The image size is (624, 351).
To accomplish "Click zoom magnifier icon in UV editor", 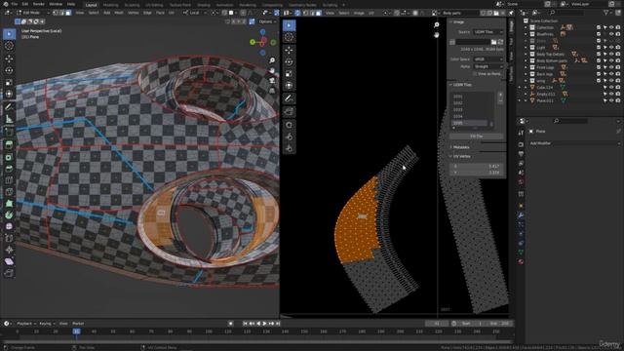I will tap(437, 25).
